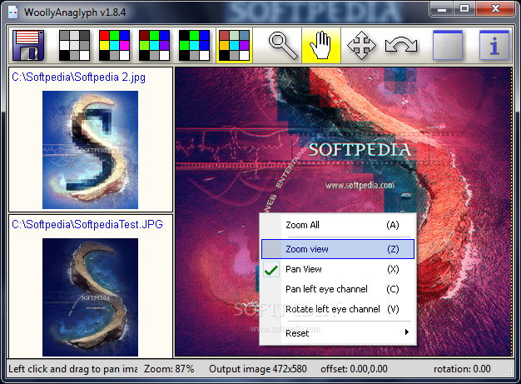
Task: Toggle the checked Pan View option
Action: coord(338,269)
